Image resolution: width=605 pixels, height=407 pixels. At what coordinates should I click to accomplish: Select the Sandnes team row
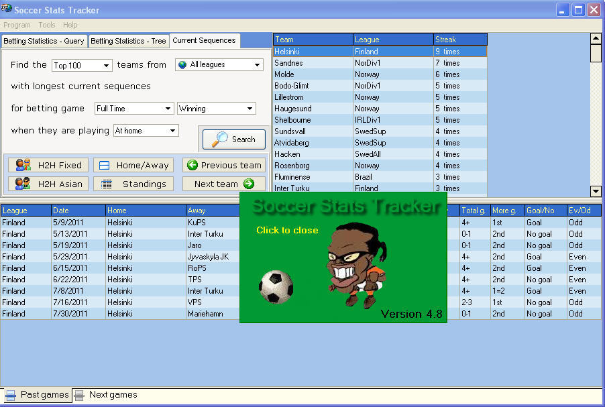313,63
